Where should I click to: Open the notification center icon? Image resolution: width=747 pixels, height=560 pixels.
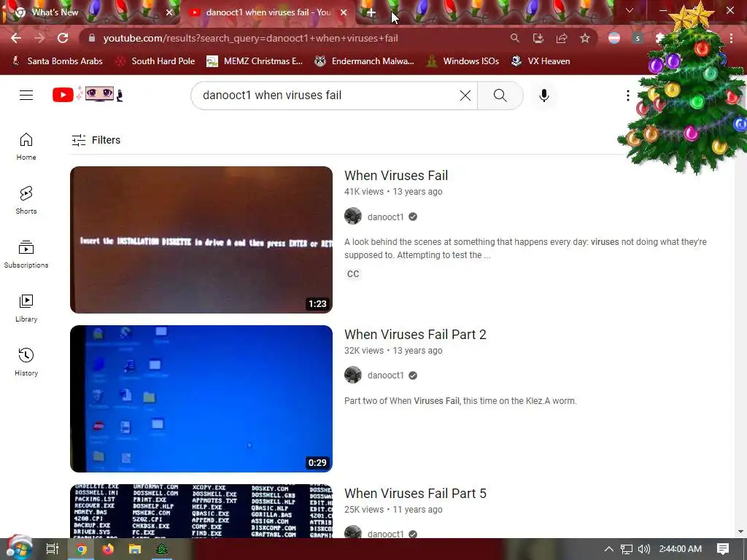tap(723, 549)
